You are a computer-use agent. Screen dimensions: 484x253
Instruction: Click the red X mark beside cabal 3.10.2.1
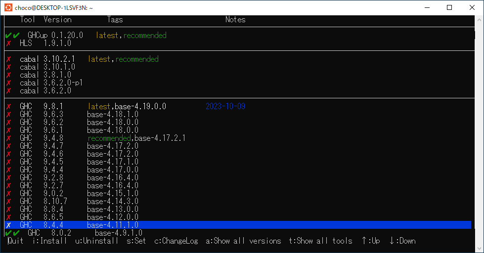click(8, 59)
